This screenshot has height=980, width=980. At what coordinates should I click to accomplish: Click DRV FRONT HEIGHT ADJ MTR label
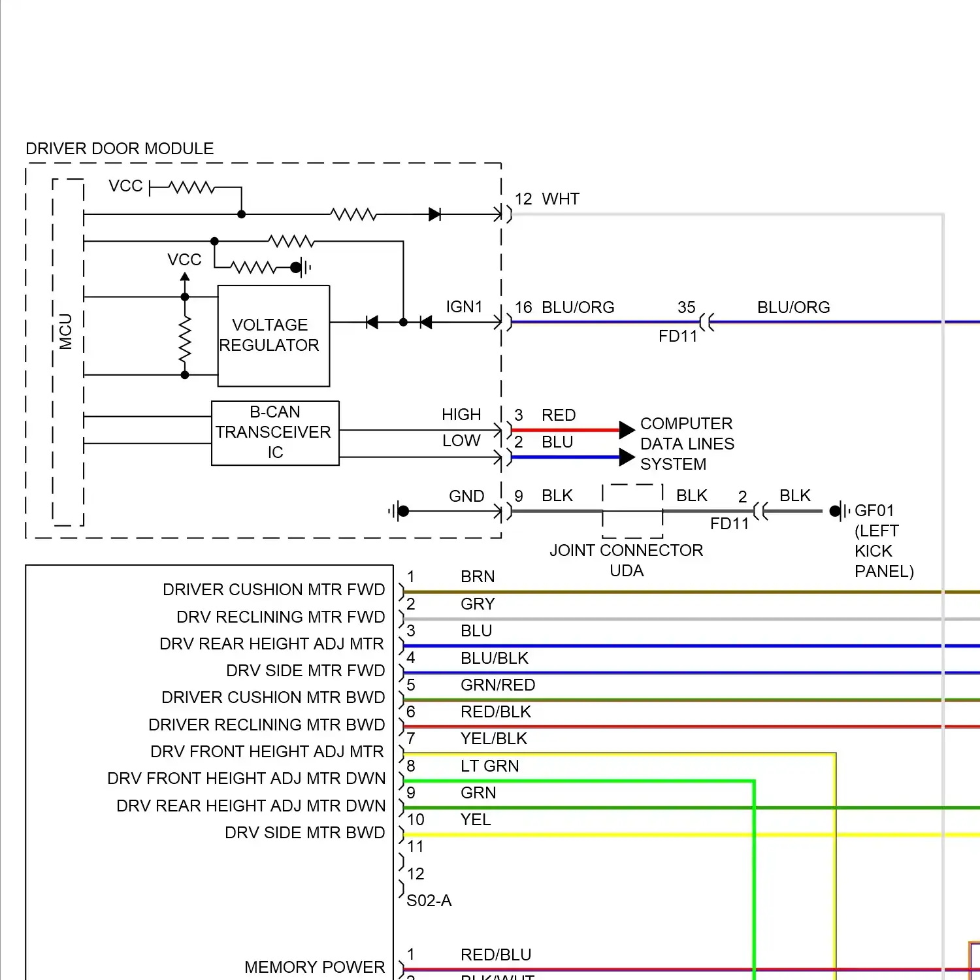[267, 751]
